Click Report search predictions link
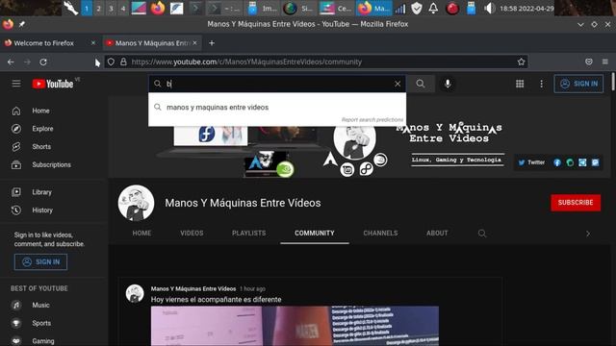Screen dimensions: 616x346 pyautogui.click(x=372, y=119)
